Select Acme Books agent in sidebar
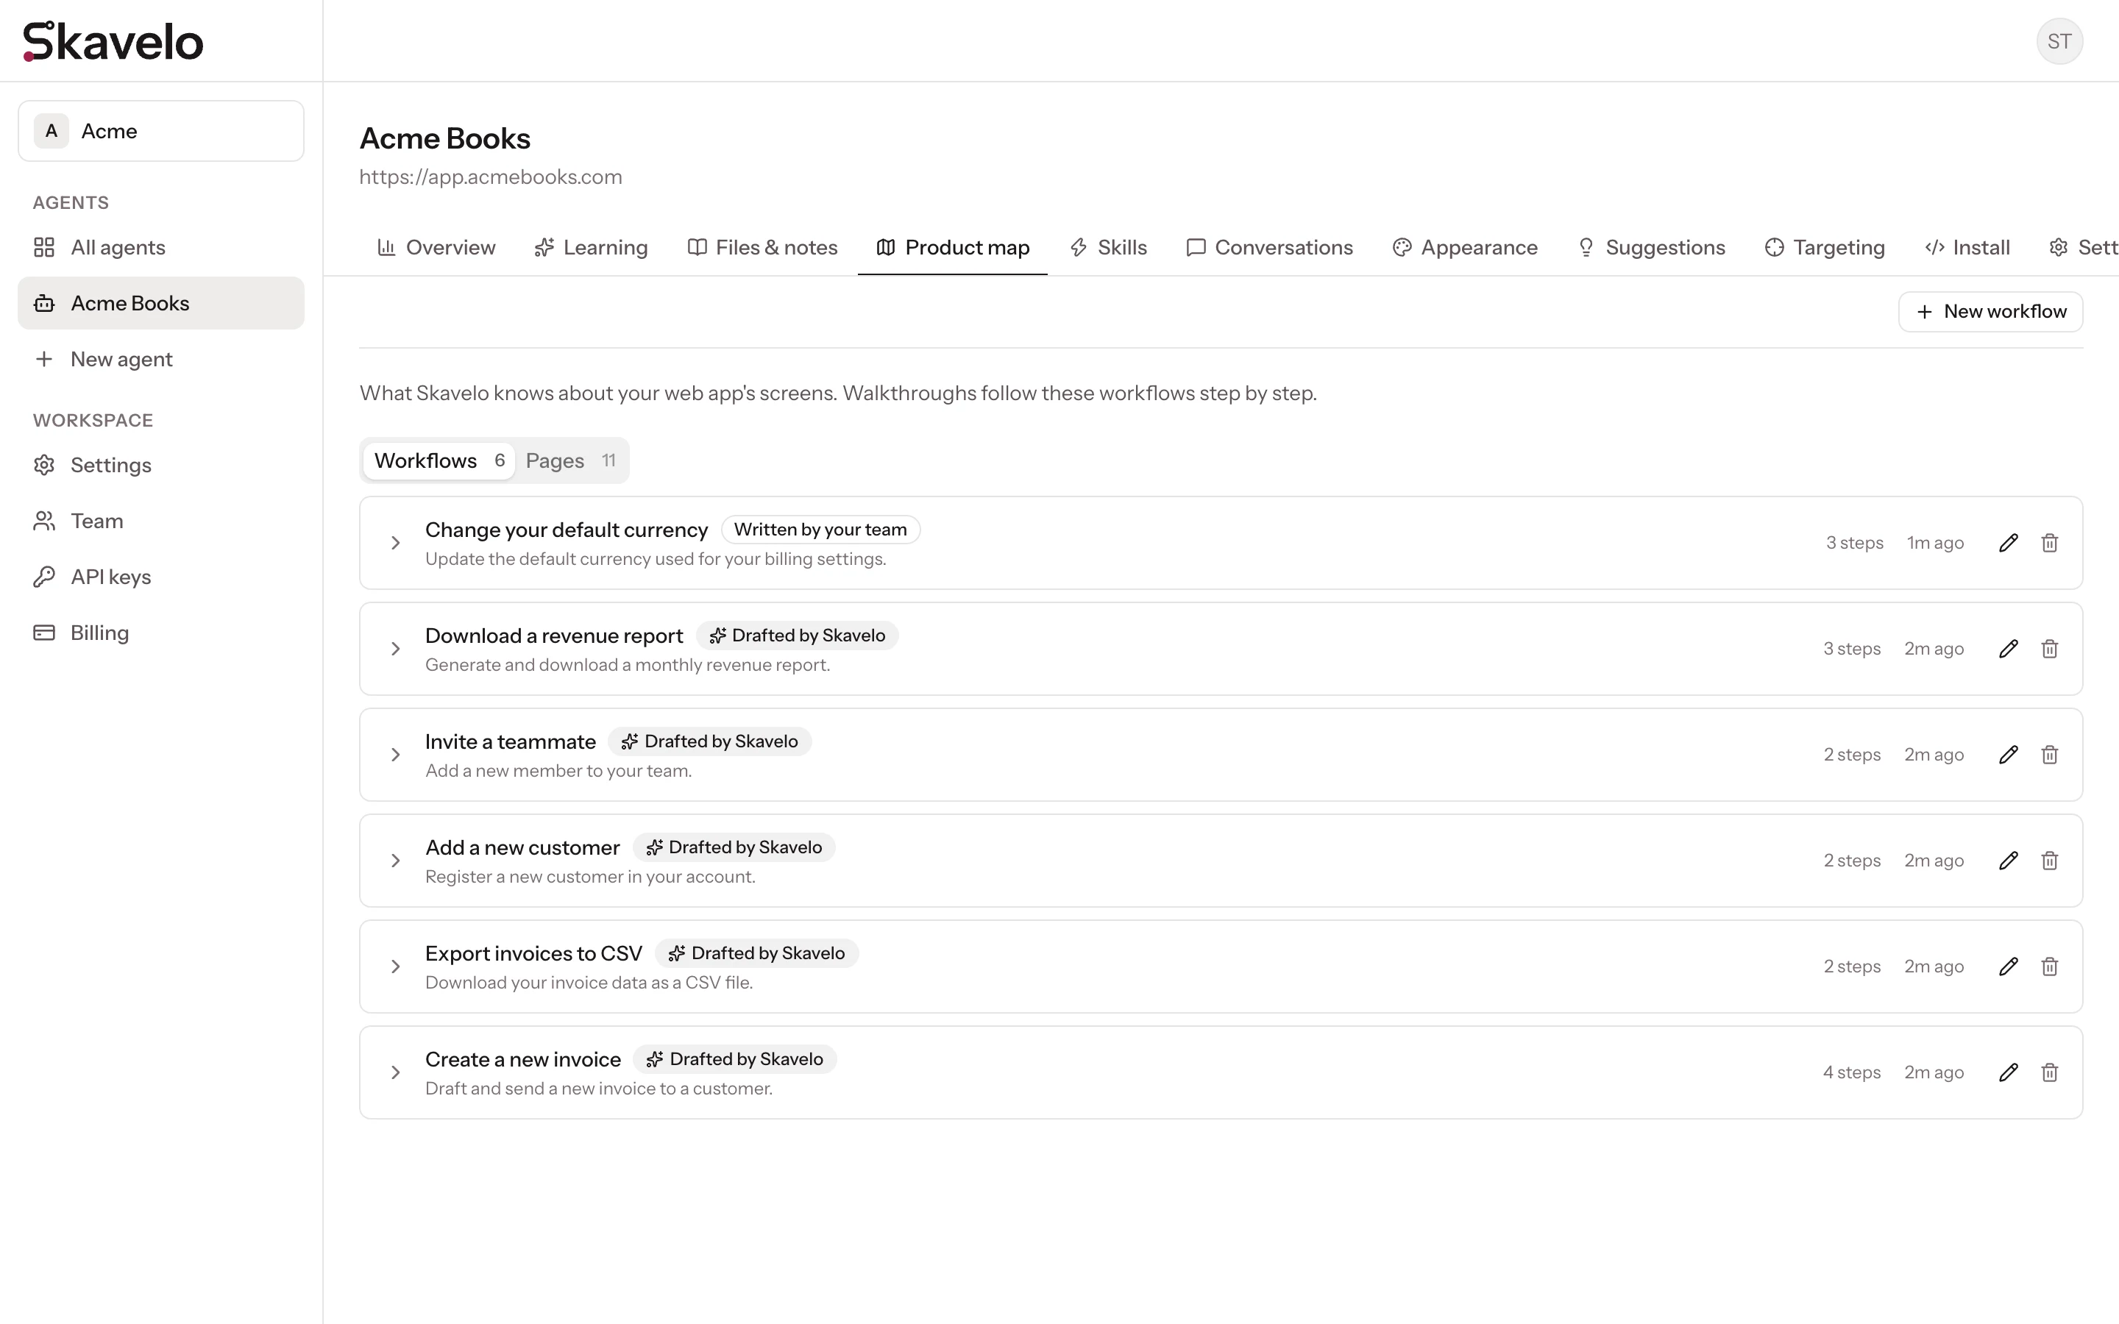Viewport: 2119px width, 1324px height. click(161, 303)
